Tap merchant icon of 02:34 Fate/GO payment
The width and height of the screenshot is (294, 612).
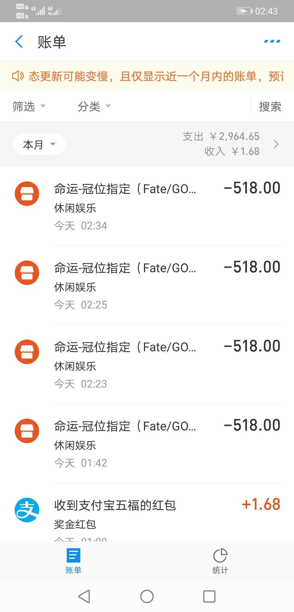[x=27, y=194]
